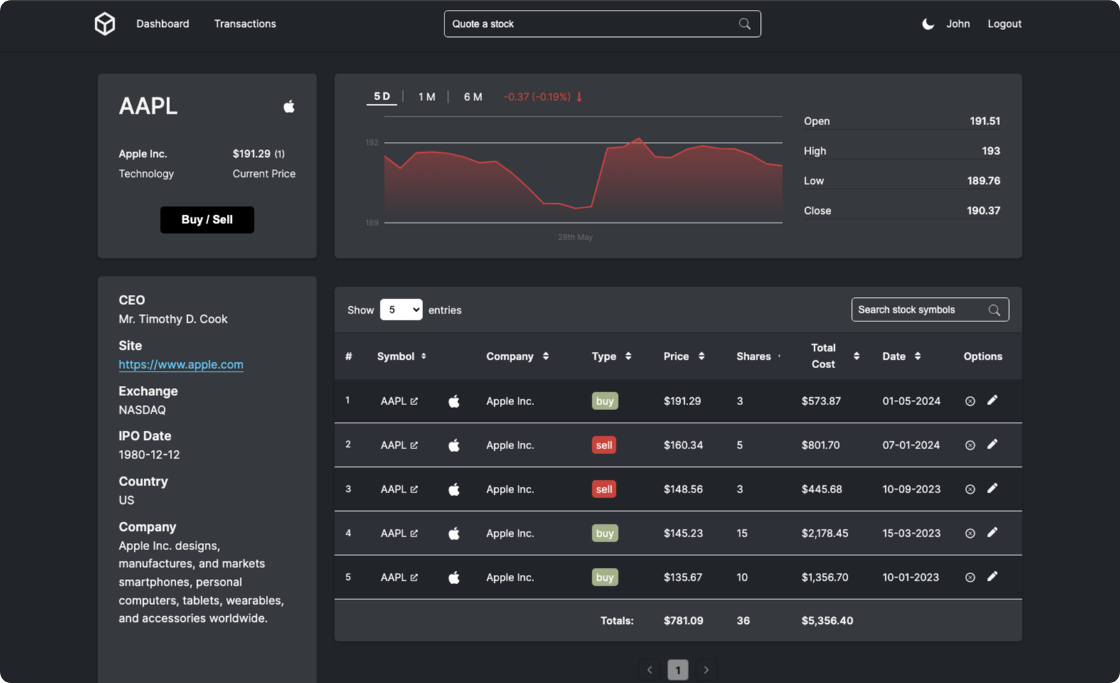Viewport: 1120px width, 683px height.
Task: Click the Apple logo in the $160.34 row
Action: pyautogui.click(x=454, y=445)
